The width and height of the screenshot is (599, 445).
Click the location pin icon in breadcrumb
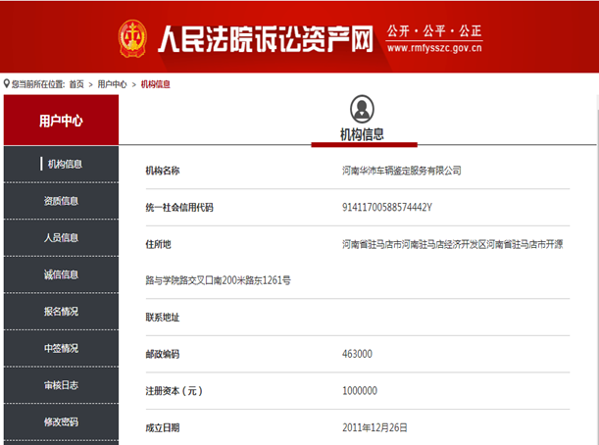pos(7,83)
